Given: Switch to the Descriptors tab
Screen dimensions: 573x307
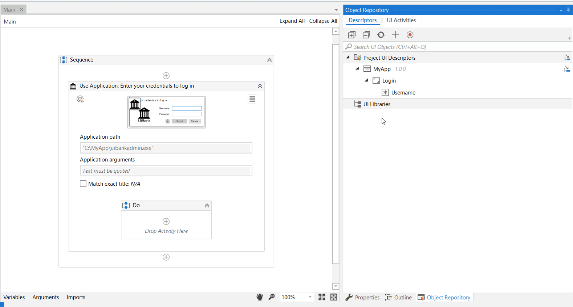Looking at the screenshot, I should point(363,20).
